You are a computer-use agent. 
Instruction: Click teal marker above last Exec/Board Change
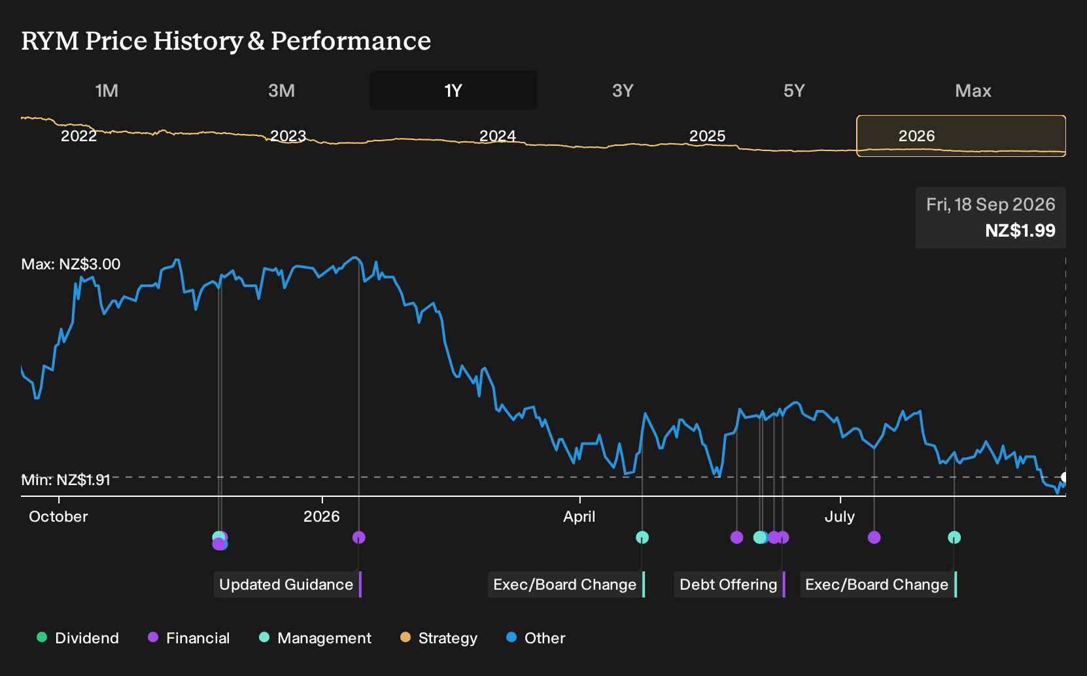954,537
